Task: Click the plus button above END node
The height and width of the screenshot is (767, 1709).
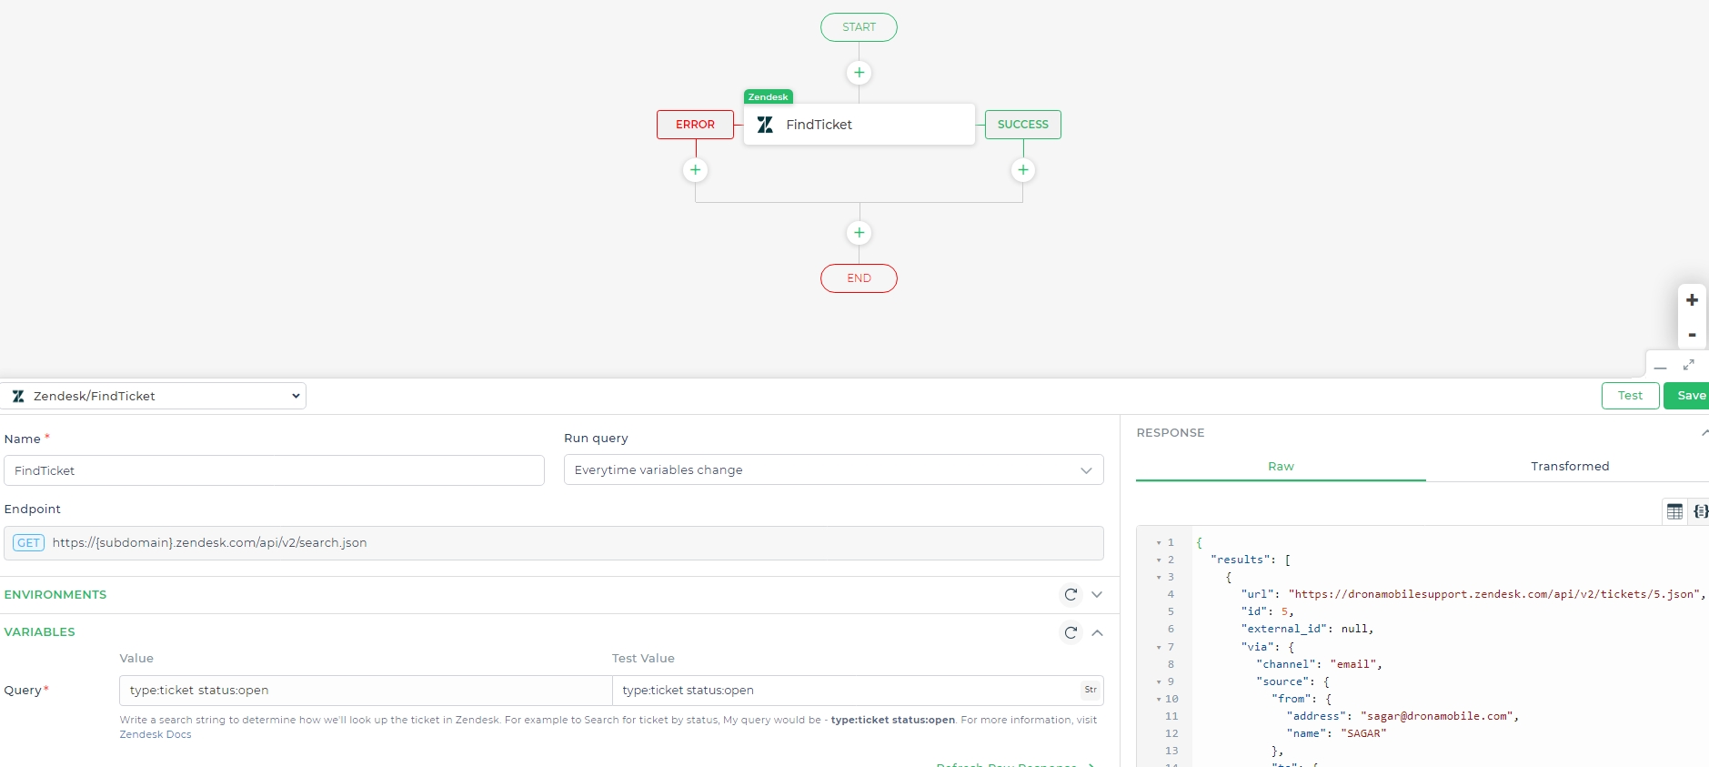Action: 859,233
